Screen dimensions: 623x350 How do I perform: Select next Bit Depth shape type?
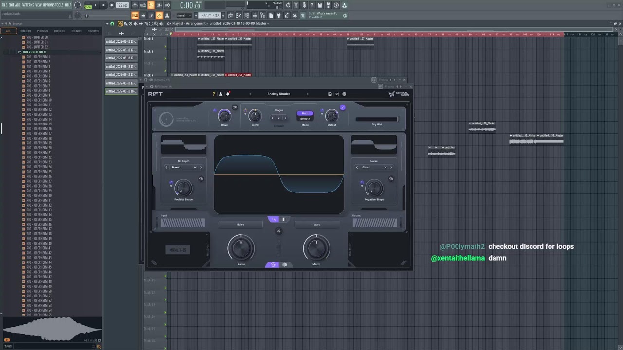201,167
